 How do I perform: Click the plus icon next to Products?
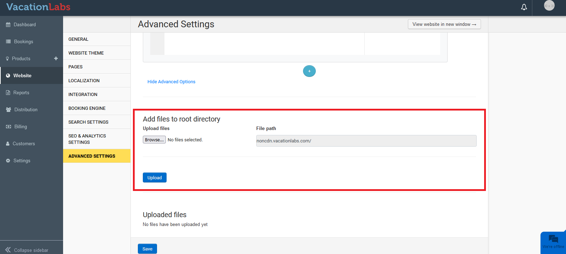[56, 58]
